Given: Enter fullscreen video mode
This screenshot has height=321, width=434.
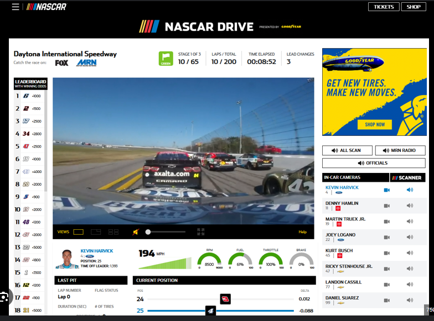Looking at the screenshot, I should tap(200, 232).
